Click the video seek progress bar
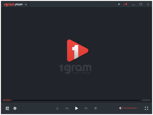 (x=76, y=100)
